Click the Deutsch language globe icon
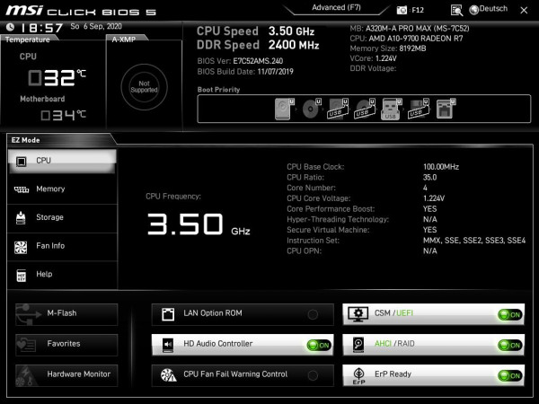This screenshot has width=539, height=404. (x=474, y=10)
